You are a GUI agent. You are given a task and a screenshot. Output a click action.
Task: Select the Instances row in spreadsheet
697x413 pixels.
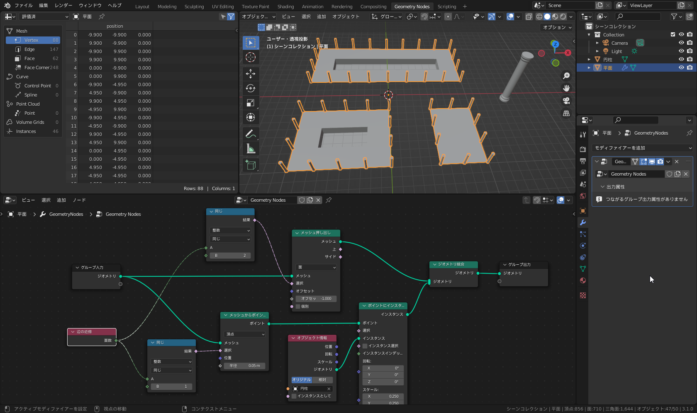33,131
